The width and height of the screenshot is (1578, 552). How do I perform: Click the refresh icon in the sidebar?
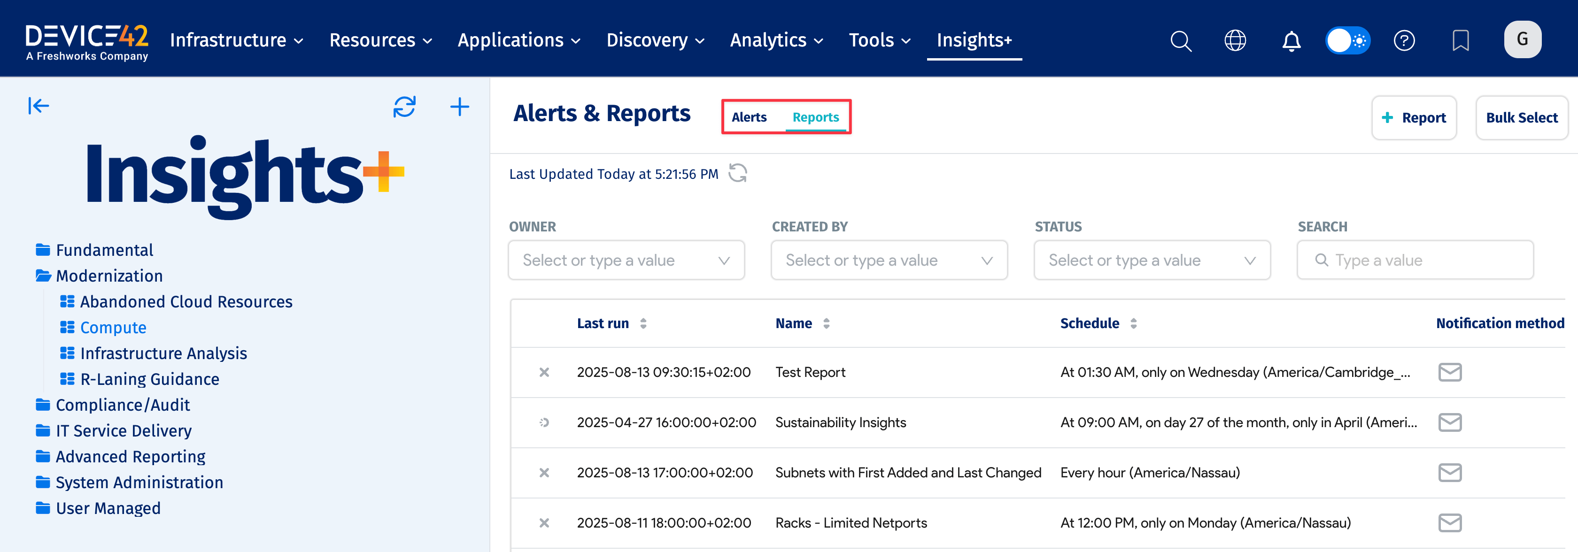(x=404, y=107)
